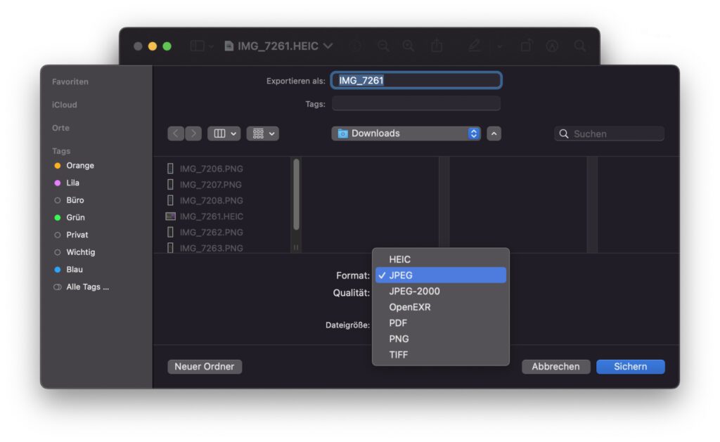The image size is (720, 442).
Task: Click Neuer Ordner to create a folder
Action: click(204, 366)
